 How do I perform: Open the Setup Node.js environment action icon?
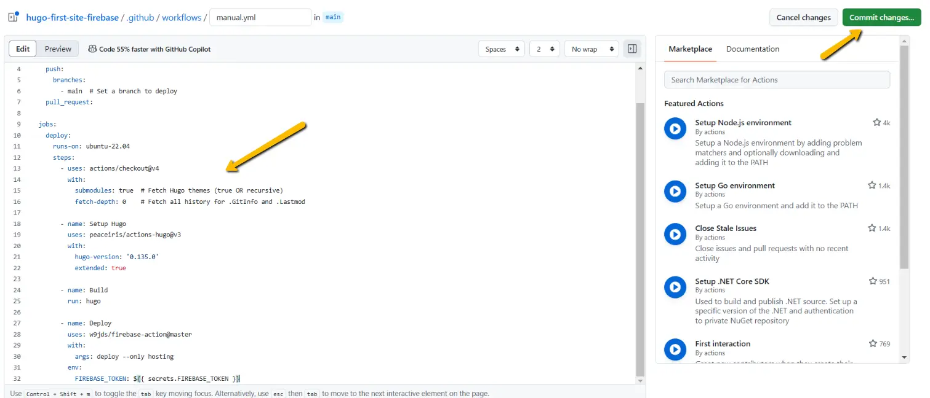[x=675, y=128]
